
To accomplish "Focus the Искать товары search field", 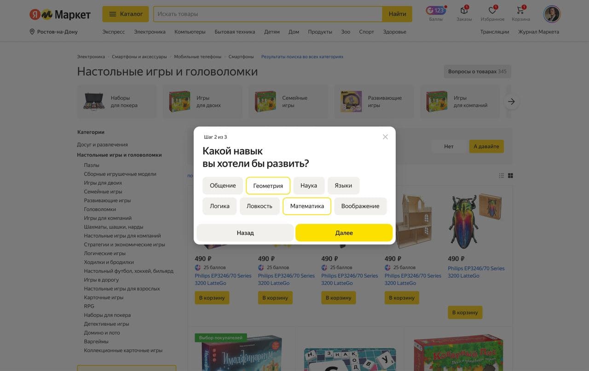I will (268, 14).
